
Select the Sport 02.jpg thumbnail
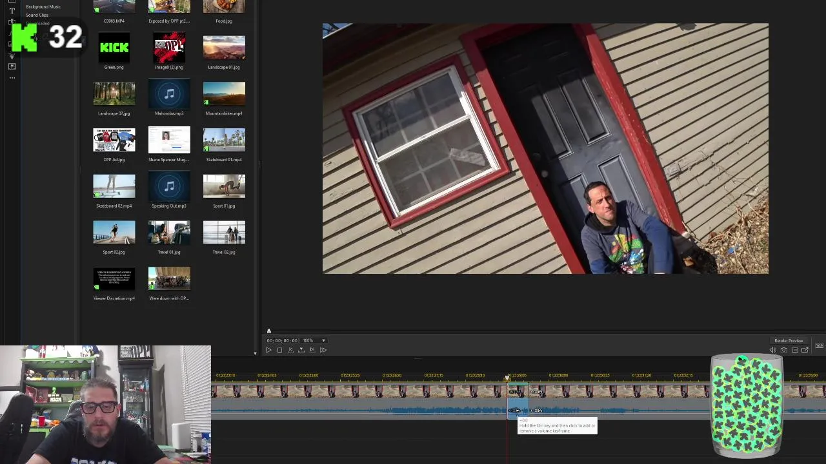tap(114, 233)
